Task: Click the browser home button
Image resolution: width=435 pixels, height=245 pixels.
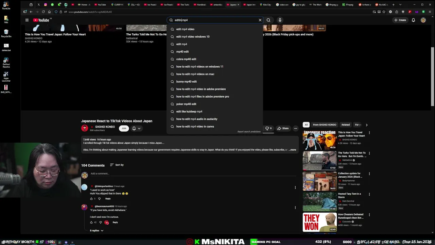Action: tap(49, 12)
